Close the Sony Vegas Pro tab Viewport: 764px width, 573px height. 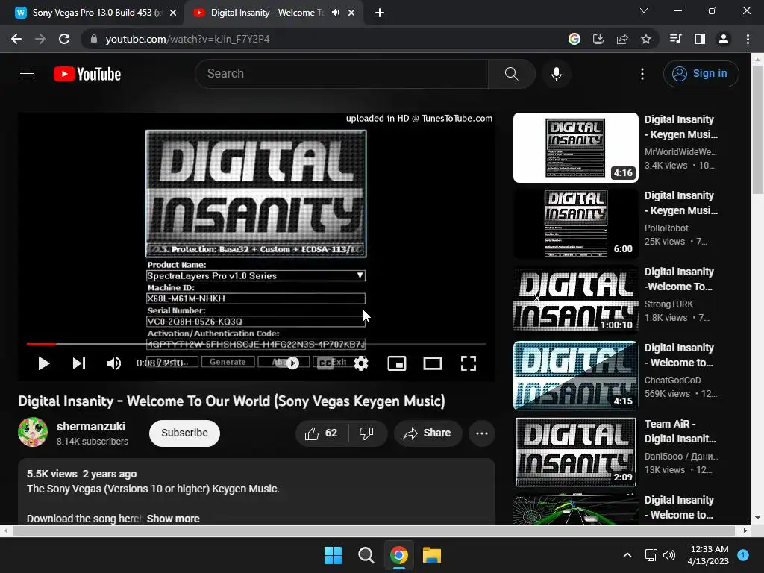pyautogui.click(x=173, y=13)
